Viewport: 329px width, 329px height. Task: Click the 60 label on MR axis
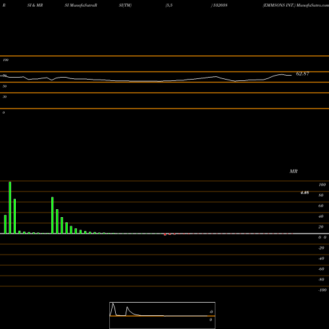point(321,206)
